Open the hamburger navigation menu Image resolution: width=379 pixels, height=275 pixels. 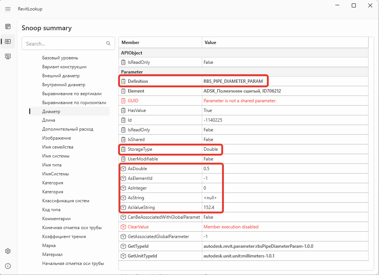[8, 9]
